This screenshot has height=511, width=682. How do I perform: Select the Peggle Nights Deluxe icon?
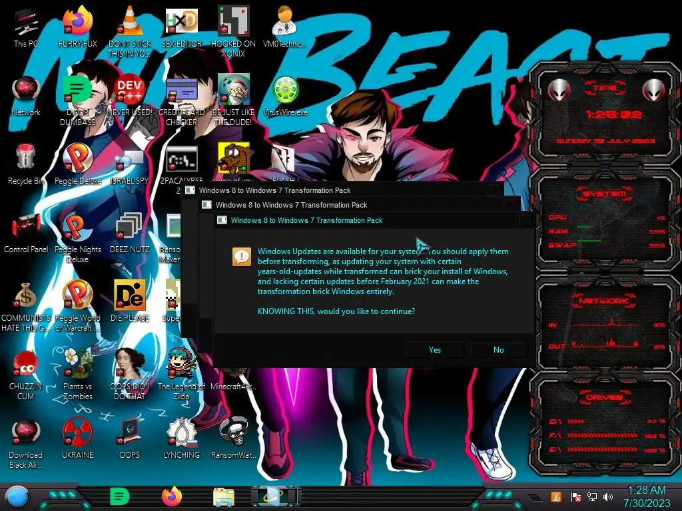pos(78,237)
